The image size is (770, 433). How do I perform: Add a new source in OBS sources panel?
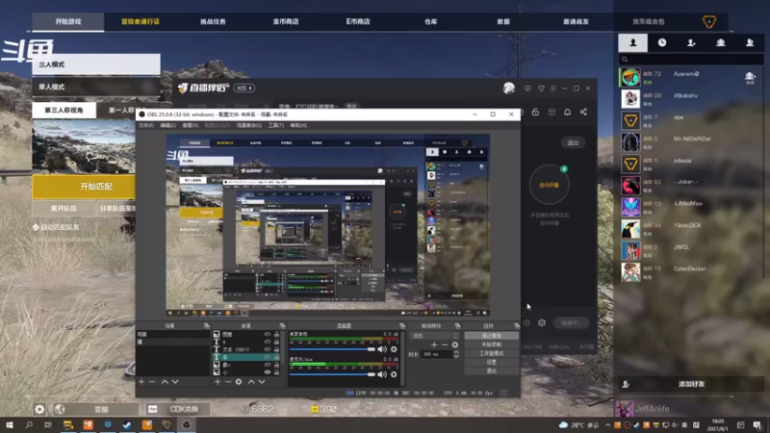[218, 381]
